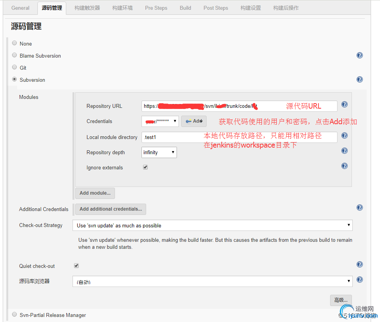Screen dimensions: 380x322
Task: Show help for Local module directory
Action: [x=345, y=135]
